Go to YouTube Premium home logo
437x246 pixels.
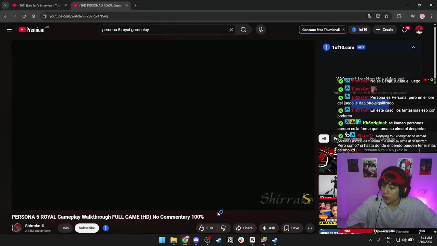point(32,30)
